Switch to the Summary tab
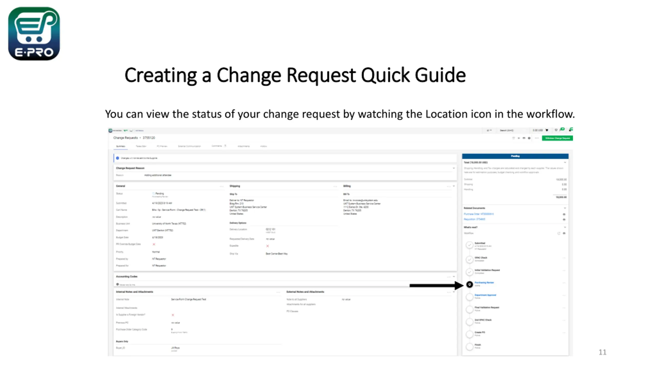 pyautogui.click(x=121, y=146)
